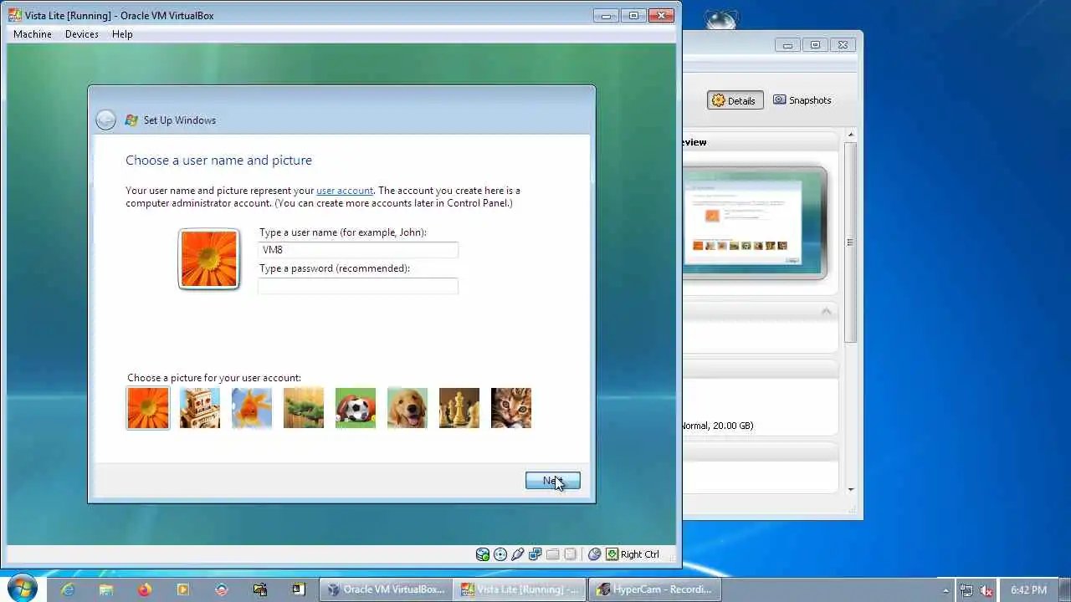Screen dimensions: 1071x602
Task: Click the back arrow in Set Up Windows
Action: coord(105,120)
